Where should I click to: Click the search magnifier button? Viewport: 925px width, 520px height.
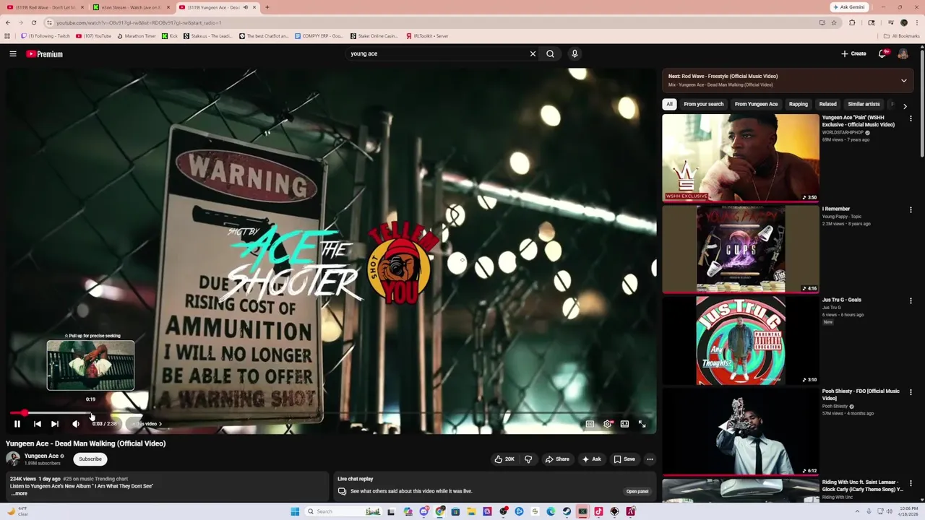[550, 53]
